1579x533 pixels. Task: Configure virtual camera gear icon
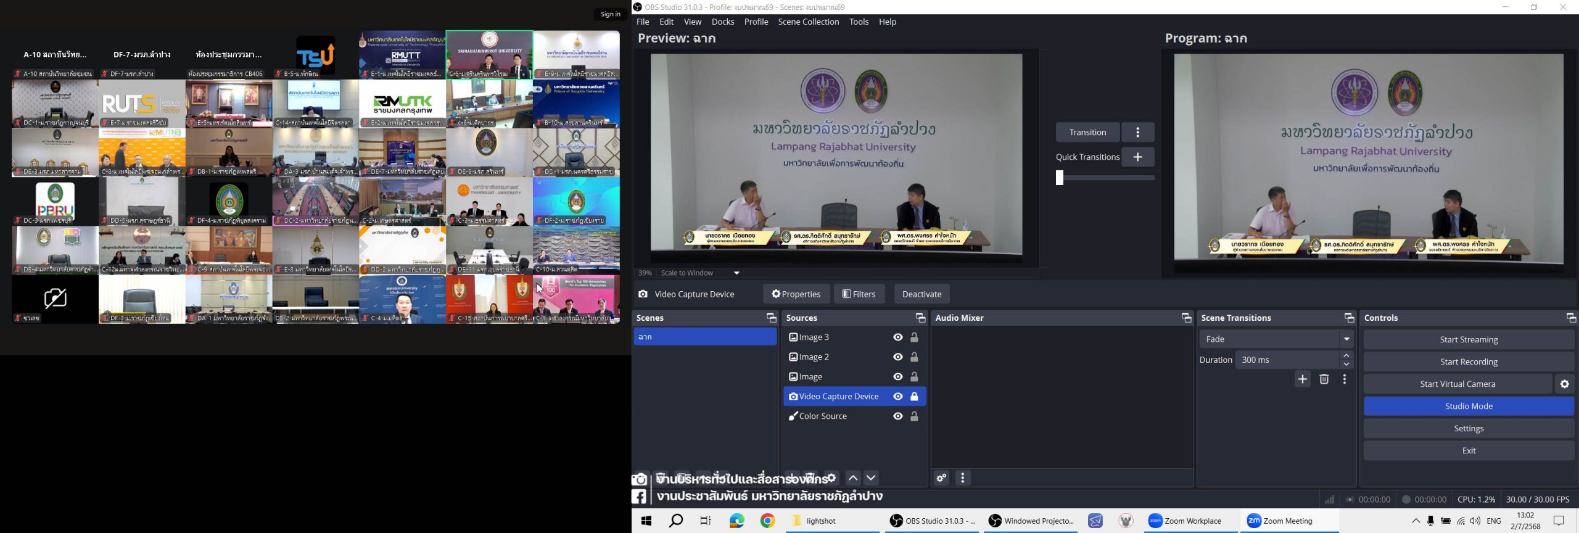click(x=1564, y=384)
